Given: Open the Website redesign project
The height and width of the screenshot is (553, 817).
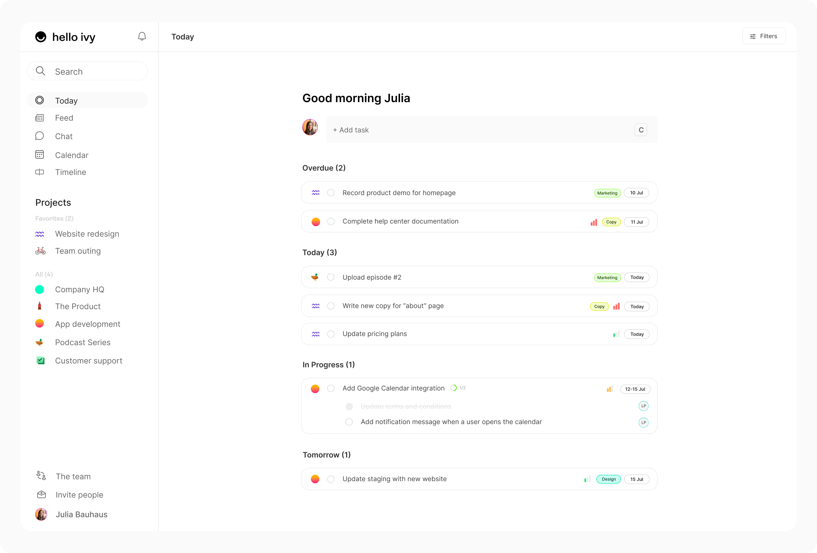Looking at the screenshot, I should point(87,234).
